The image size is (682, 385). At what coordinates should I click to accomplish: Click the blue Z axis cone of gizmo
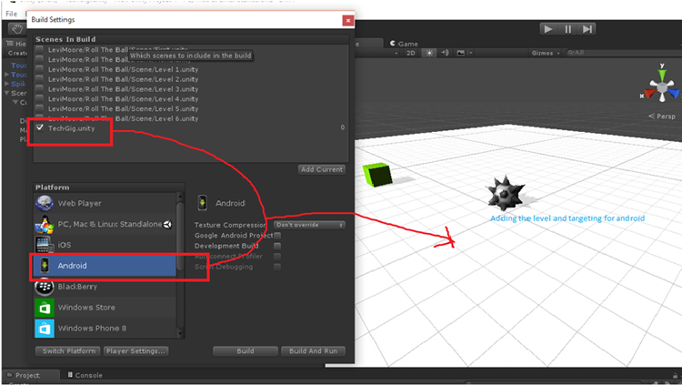coord(674,93)
